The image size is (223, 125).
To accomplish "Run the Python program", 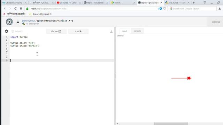I will coord(78,31).
